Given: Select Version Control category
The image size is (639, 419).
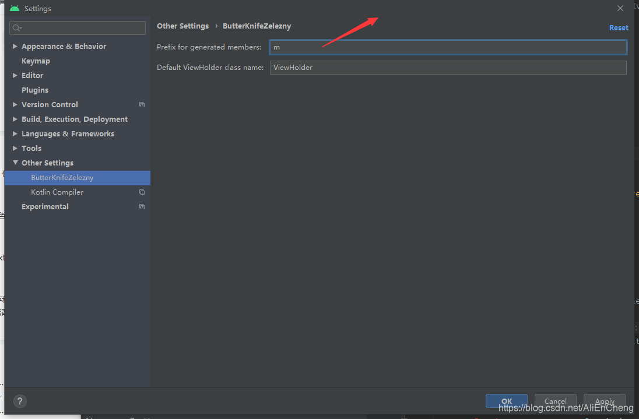Looking at the screenshot, I should (50, 105).
